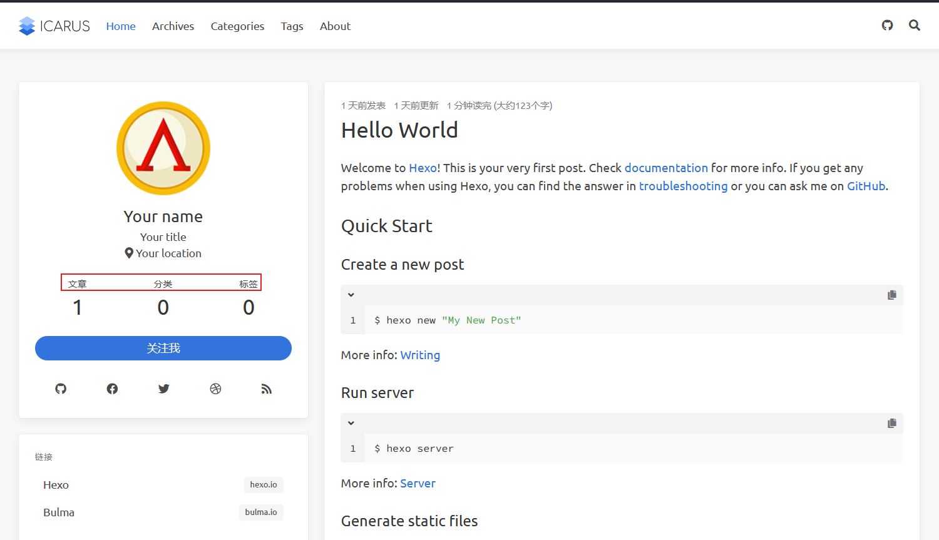This screenshot has width=939, height=540.
Task: Click the '$ hexo server' code line
Action: 414,449
